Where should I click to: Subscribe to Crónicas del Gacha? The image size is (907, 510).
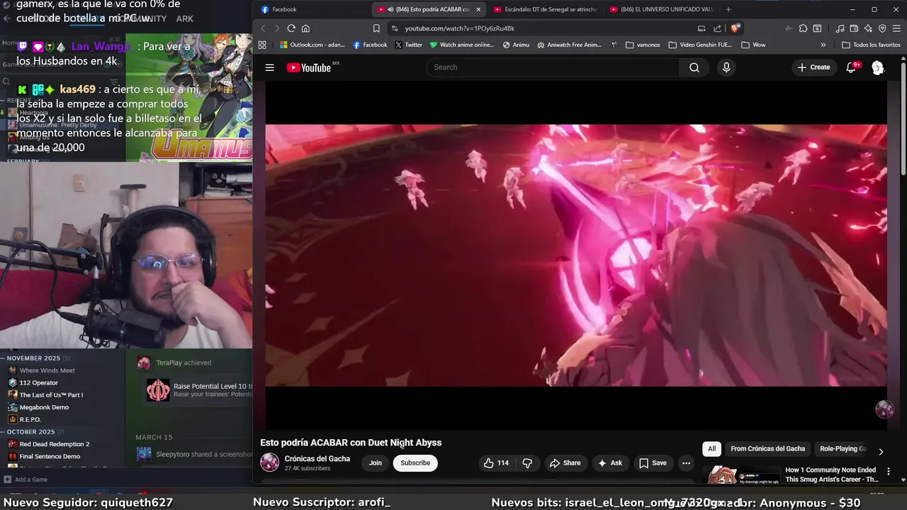[415, 463]
